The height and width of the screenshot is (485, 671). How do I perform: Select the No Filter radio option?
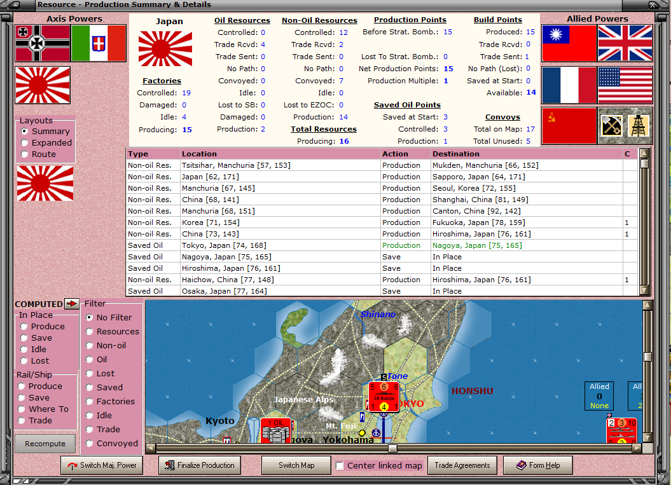[x=90, y=317]
